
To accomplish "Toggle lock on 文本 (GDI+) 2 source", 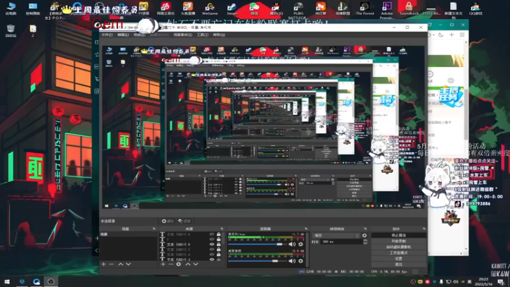I will click(219, 249).
